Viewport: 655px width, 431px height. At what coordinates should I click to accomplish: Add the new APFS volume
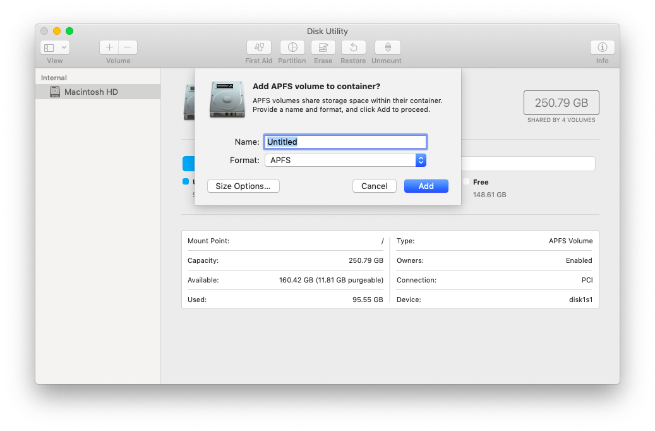[426, 186]
